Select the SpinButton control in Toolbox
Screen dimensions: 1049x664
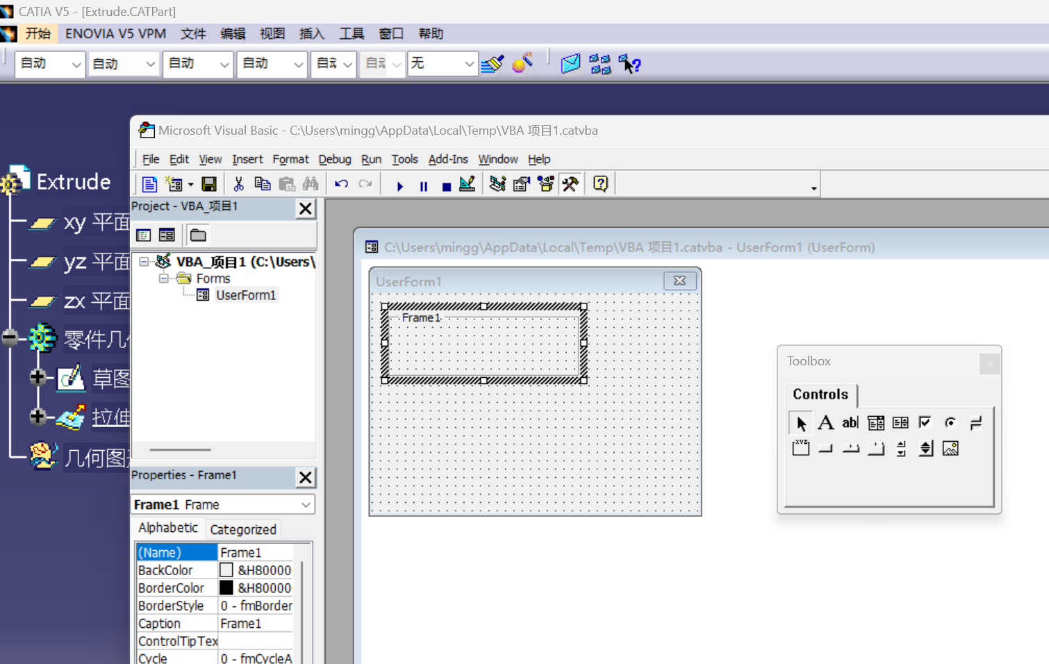coord(925,449)
